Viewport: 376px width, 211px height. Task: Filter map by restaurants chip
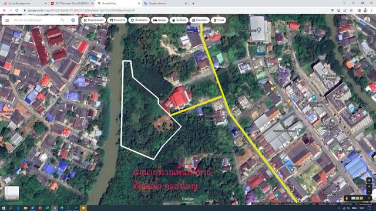click(x=117, y=21)
